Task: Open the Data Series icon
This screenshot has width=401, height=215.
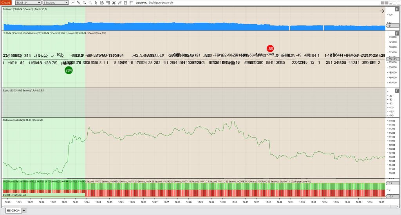Action: [114, 3]
